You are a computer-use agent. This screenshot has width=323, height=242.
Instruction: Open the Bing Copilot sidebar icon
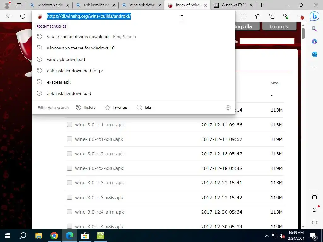coord(314,16)
